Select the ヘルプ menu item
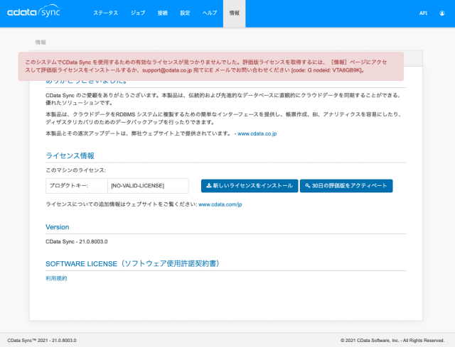The width and height of the screenshot is (455, 347). (209, 13)
